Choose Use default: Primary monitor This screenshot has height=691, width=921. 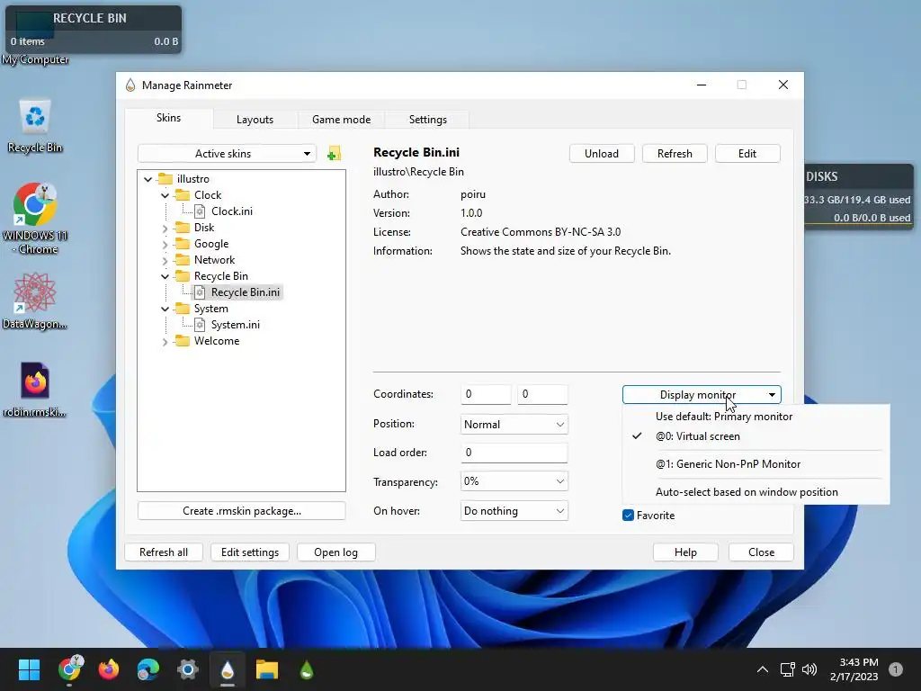pyautogui.click(x=756, y=417)
